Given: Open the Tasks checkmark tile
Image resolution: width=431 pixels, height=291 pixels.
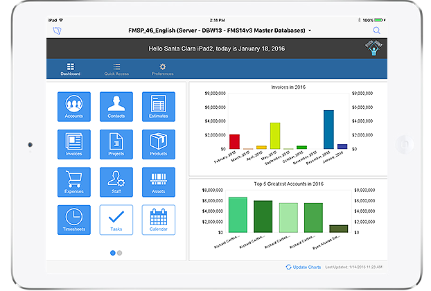Looking at the screenshot, I should [116, 220].
